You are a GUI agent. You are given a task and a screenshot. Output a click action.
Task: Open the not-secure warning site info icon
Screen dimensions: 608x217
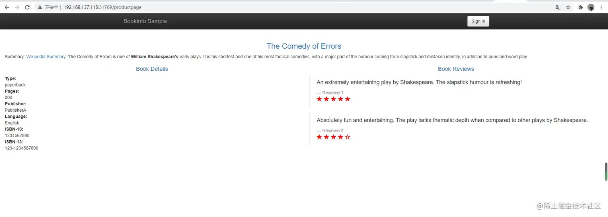[40, 7]
